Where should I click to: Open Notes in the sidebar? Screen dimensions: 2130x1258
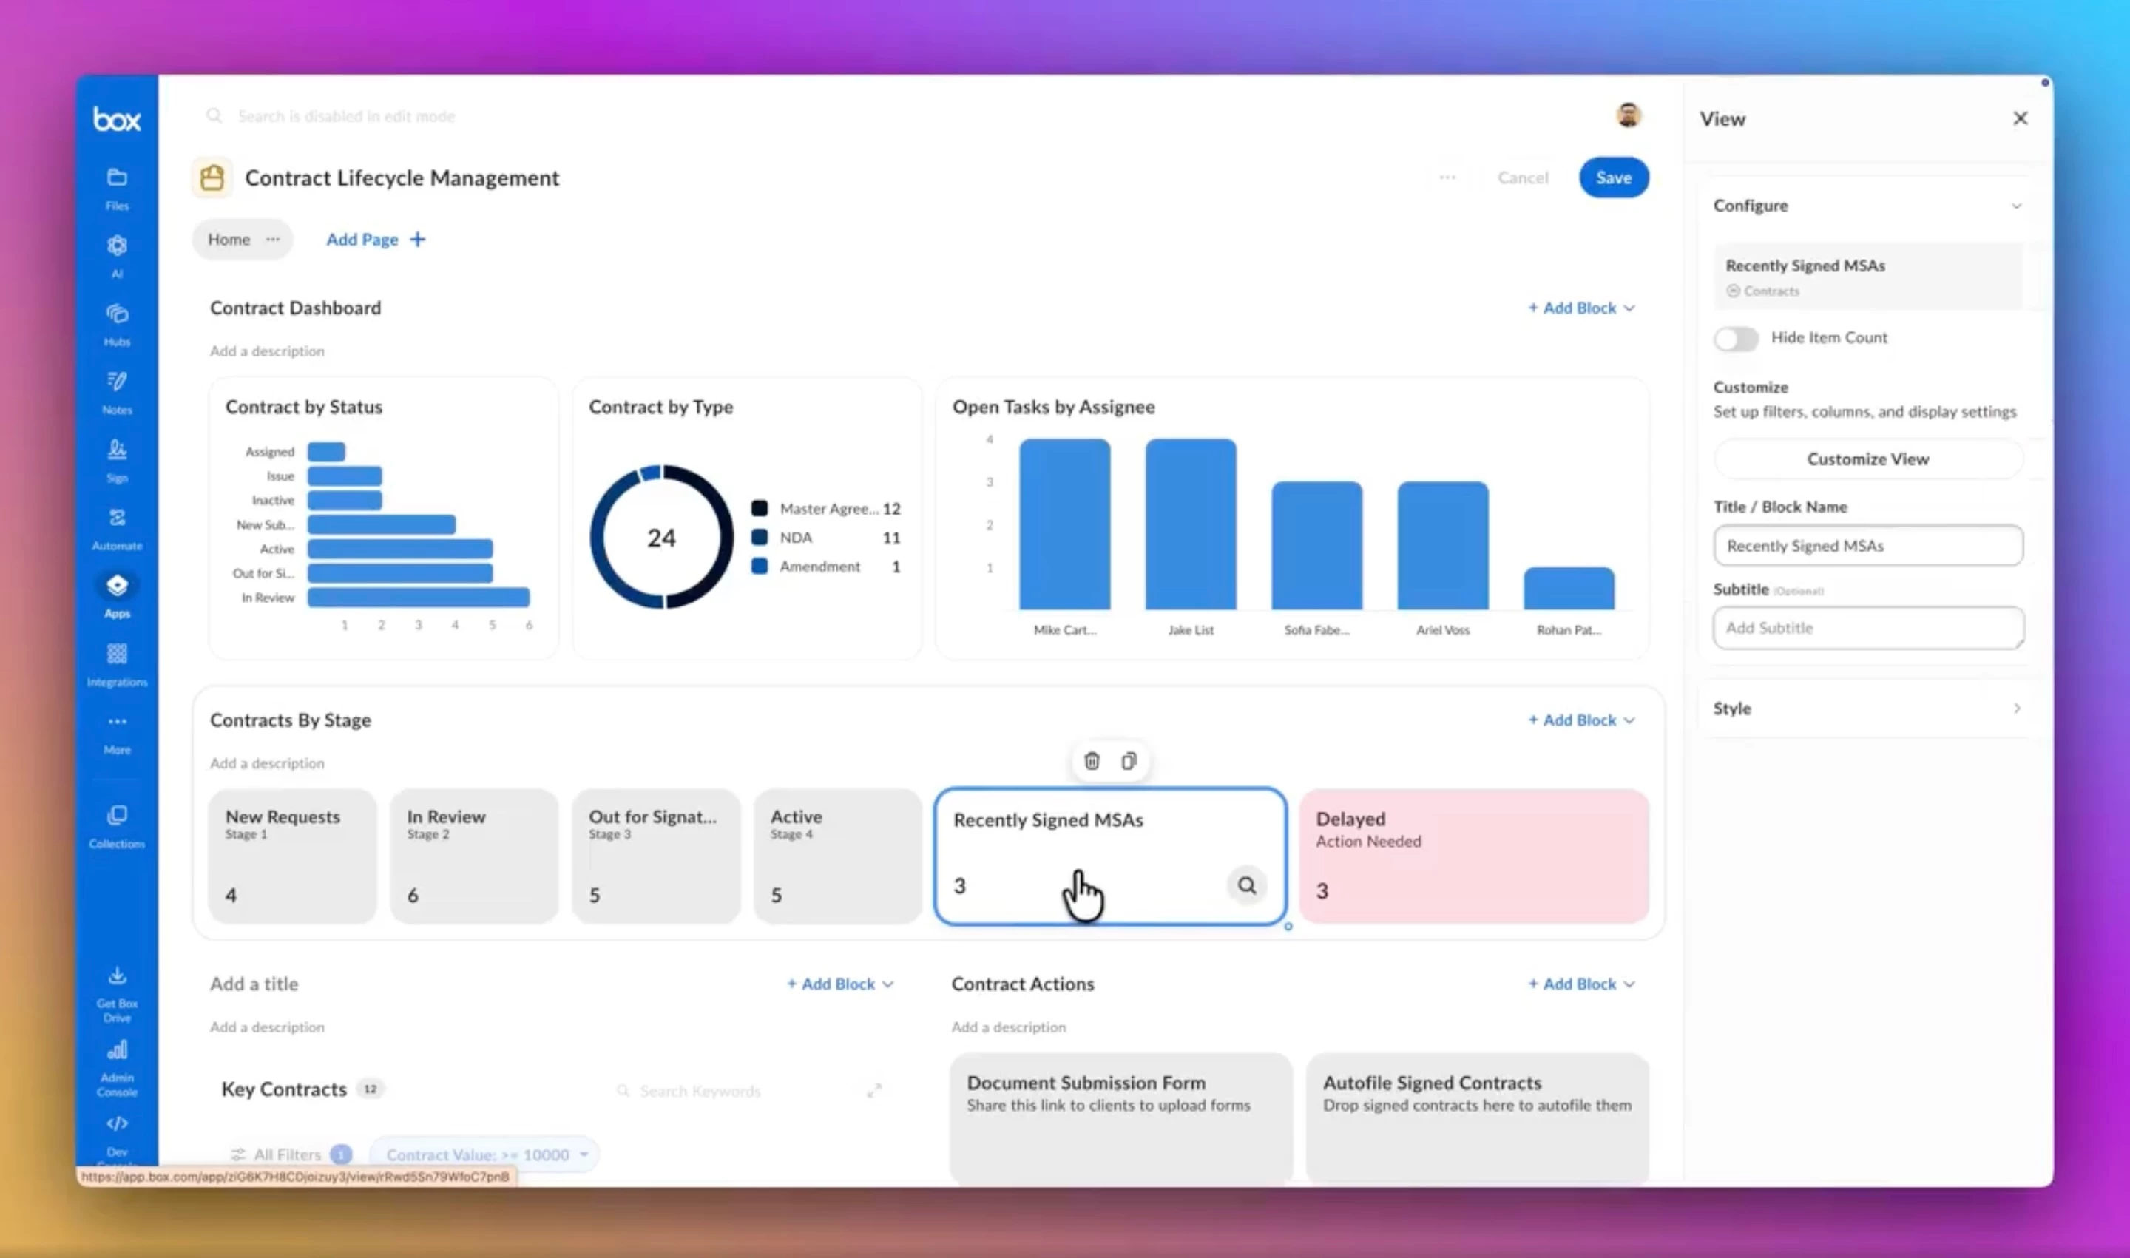click(x=117, y=393)
